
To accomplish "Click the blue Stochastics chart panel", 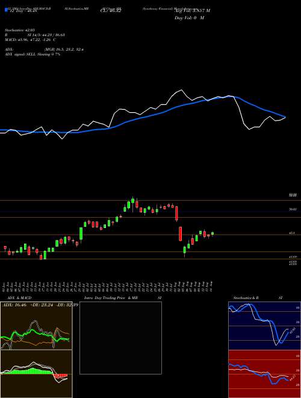I will click(x=264, y=326).
